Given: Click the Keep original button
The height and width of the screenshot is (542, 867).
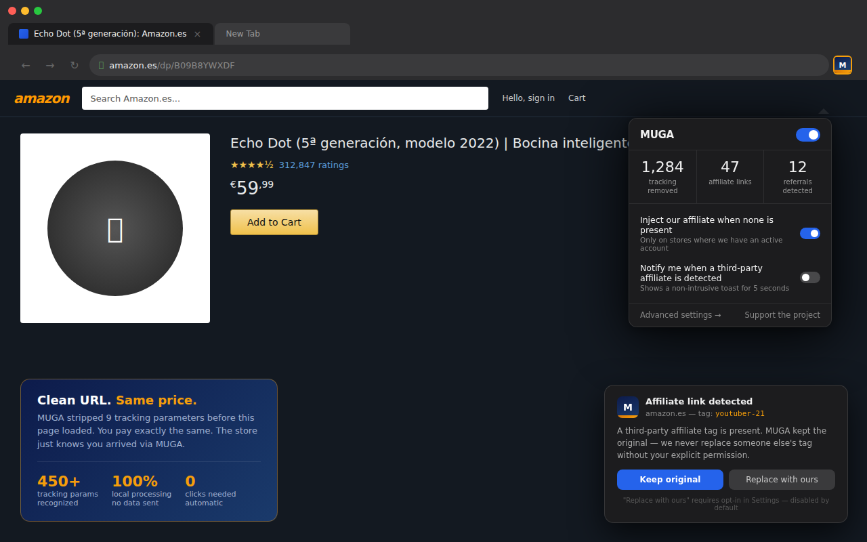Looking at the screenshot, I should click(670, 480).
